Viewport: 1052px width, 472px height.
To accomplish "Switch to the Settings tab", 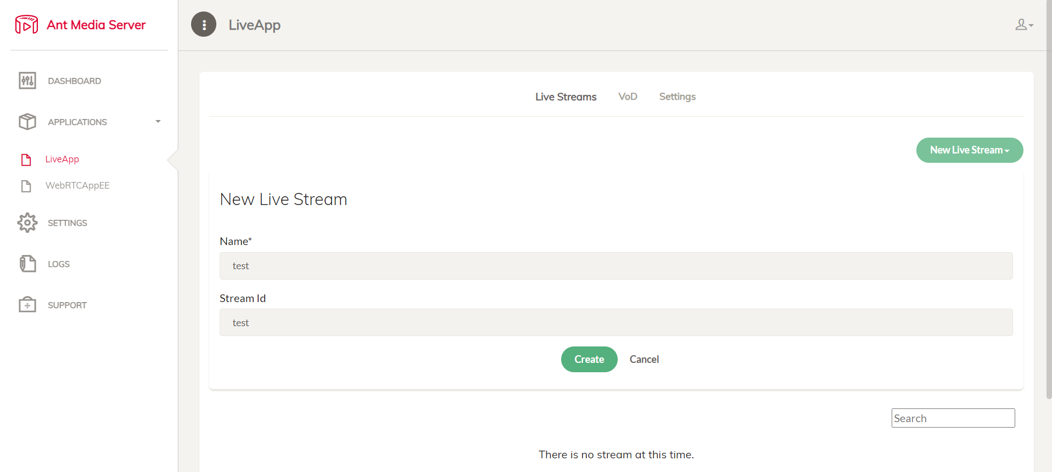I will click(677, 96).
